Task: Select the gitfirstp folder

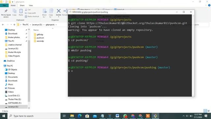Action: 39,34
